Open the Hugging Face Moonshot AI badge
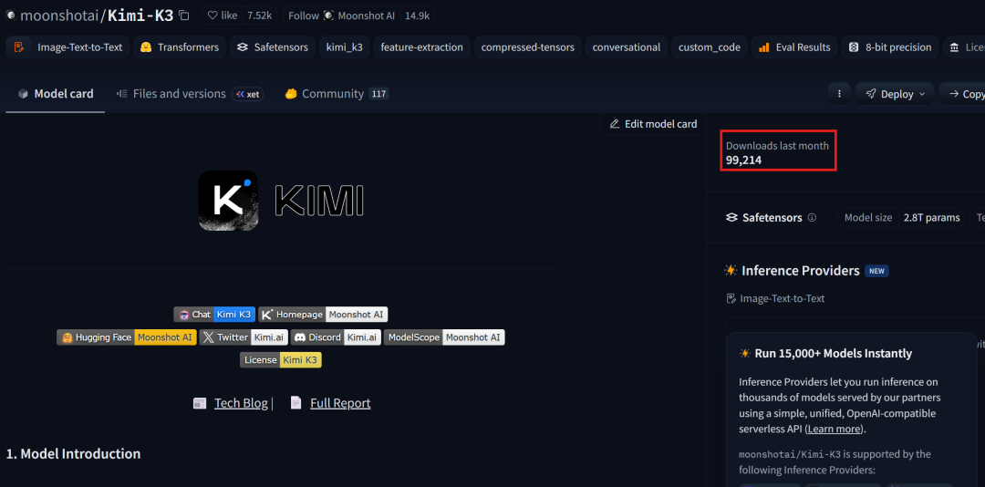 click(126, 337)
